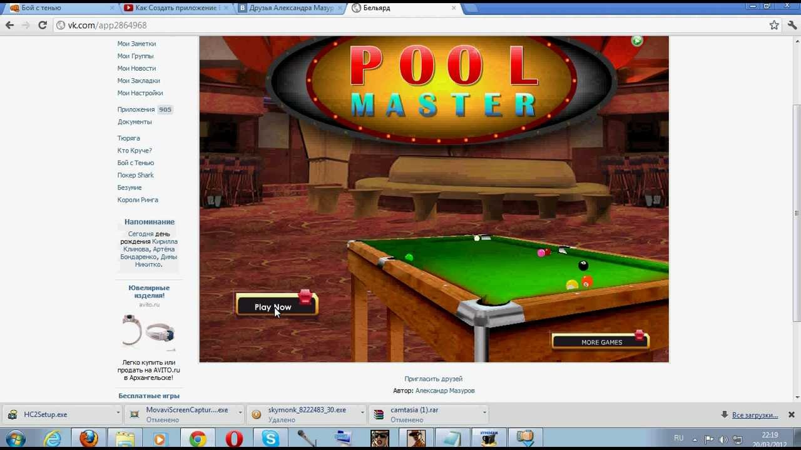Switch to Как Создать приложение tab
The height and width of the screenshot is (450, 801).
pos(175,8)
